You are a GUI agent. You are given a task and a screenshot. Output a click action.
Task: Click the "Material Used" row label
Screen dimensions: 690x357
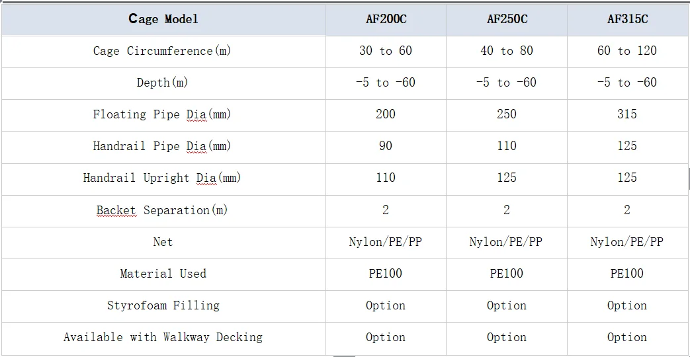coord(163,274)
